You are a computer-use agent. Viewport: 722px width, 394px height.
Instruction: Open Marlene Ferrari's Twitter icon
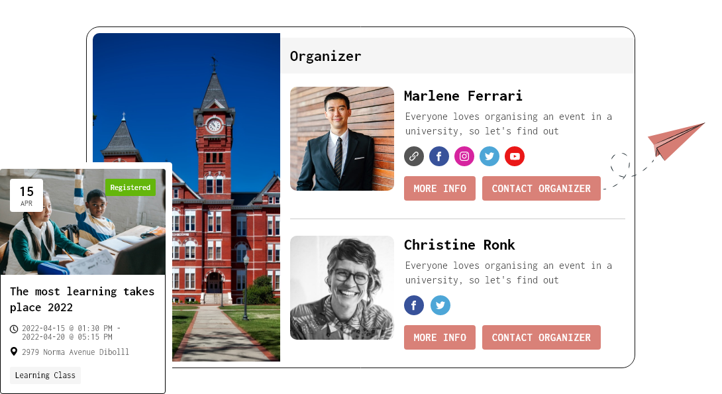[x=490, y=157]
